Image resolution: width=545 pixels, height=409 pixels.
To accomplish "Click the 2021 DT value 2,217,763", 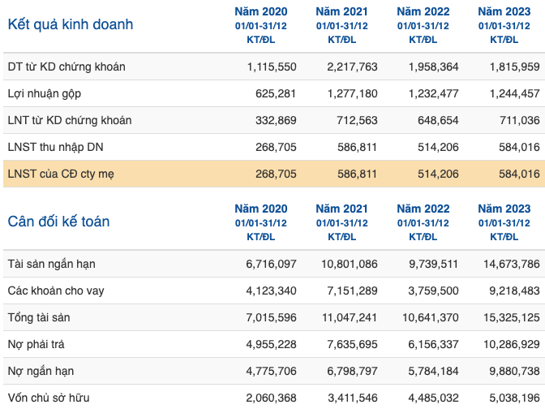I will (x=352, y=67).
